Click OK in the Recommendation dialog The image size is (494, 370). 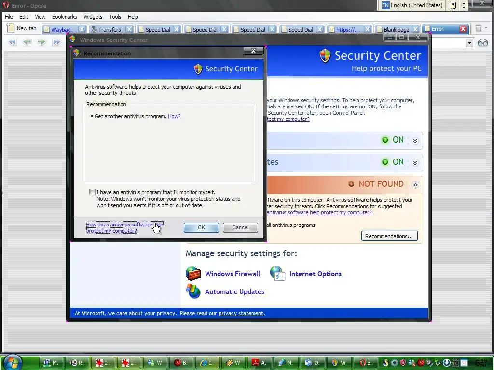(201, 227)
